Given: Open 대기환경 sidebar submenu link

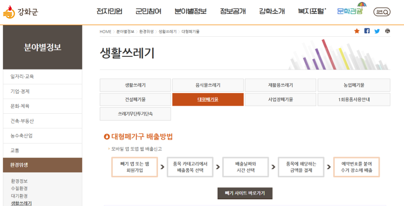Looking at the screenshot, I should [x=19, y=196].
